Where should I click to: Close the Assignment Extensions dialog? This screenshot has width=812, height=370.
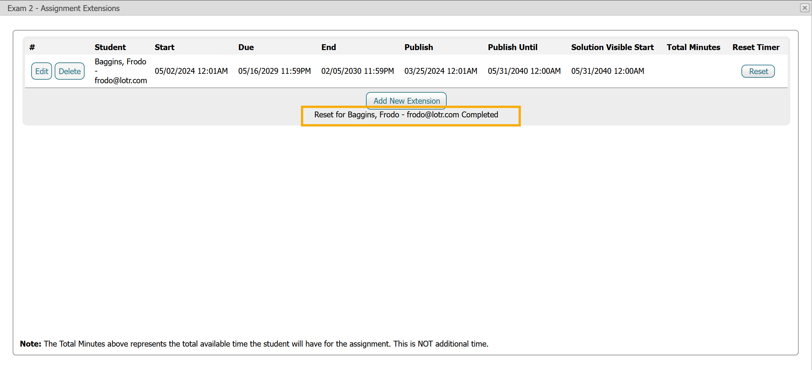(805, 8)
